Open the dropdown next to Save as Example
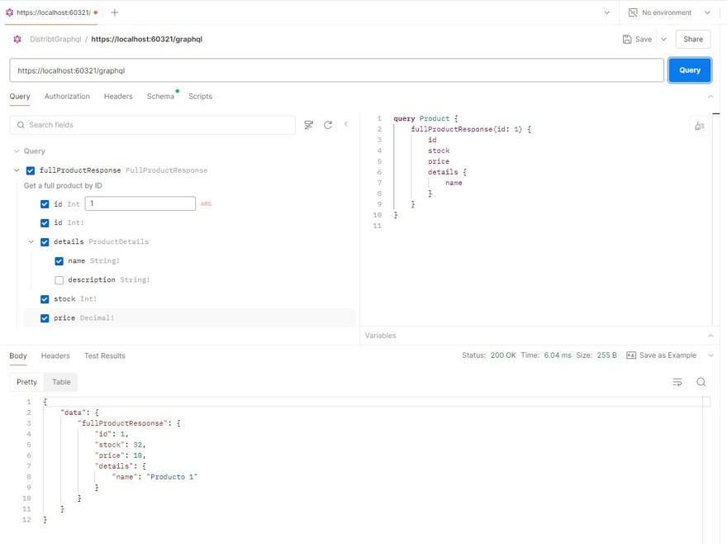Viewport: 727px width, 544px height. tap(710, 356)
